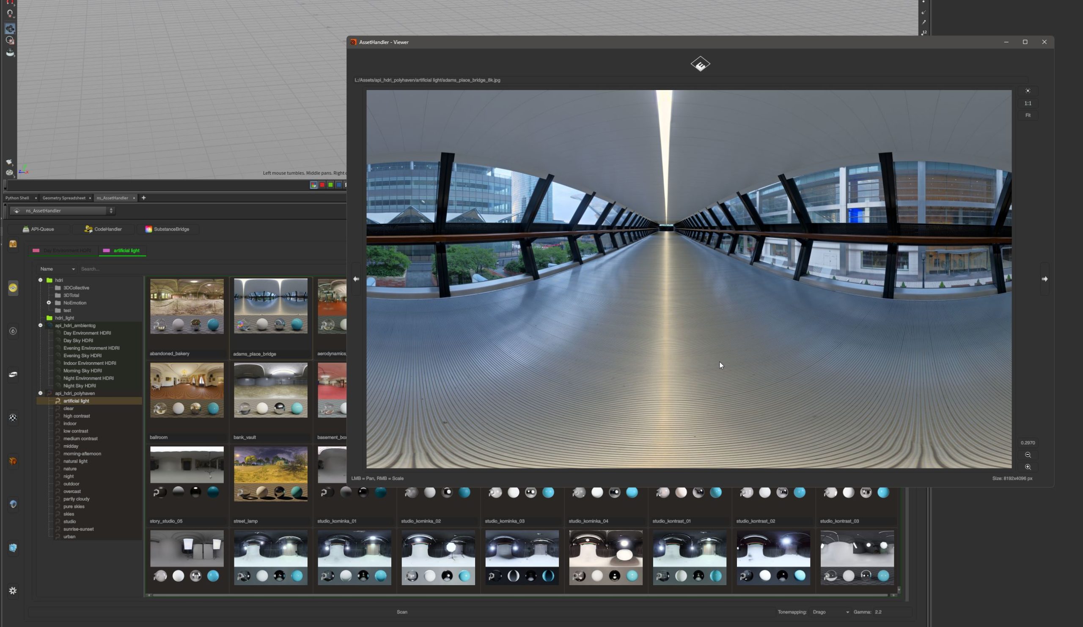Open the Name sort dropdown
Screen dimensions: 1083x627
pyautogui.click(x=57, y=269)
